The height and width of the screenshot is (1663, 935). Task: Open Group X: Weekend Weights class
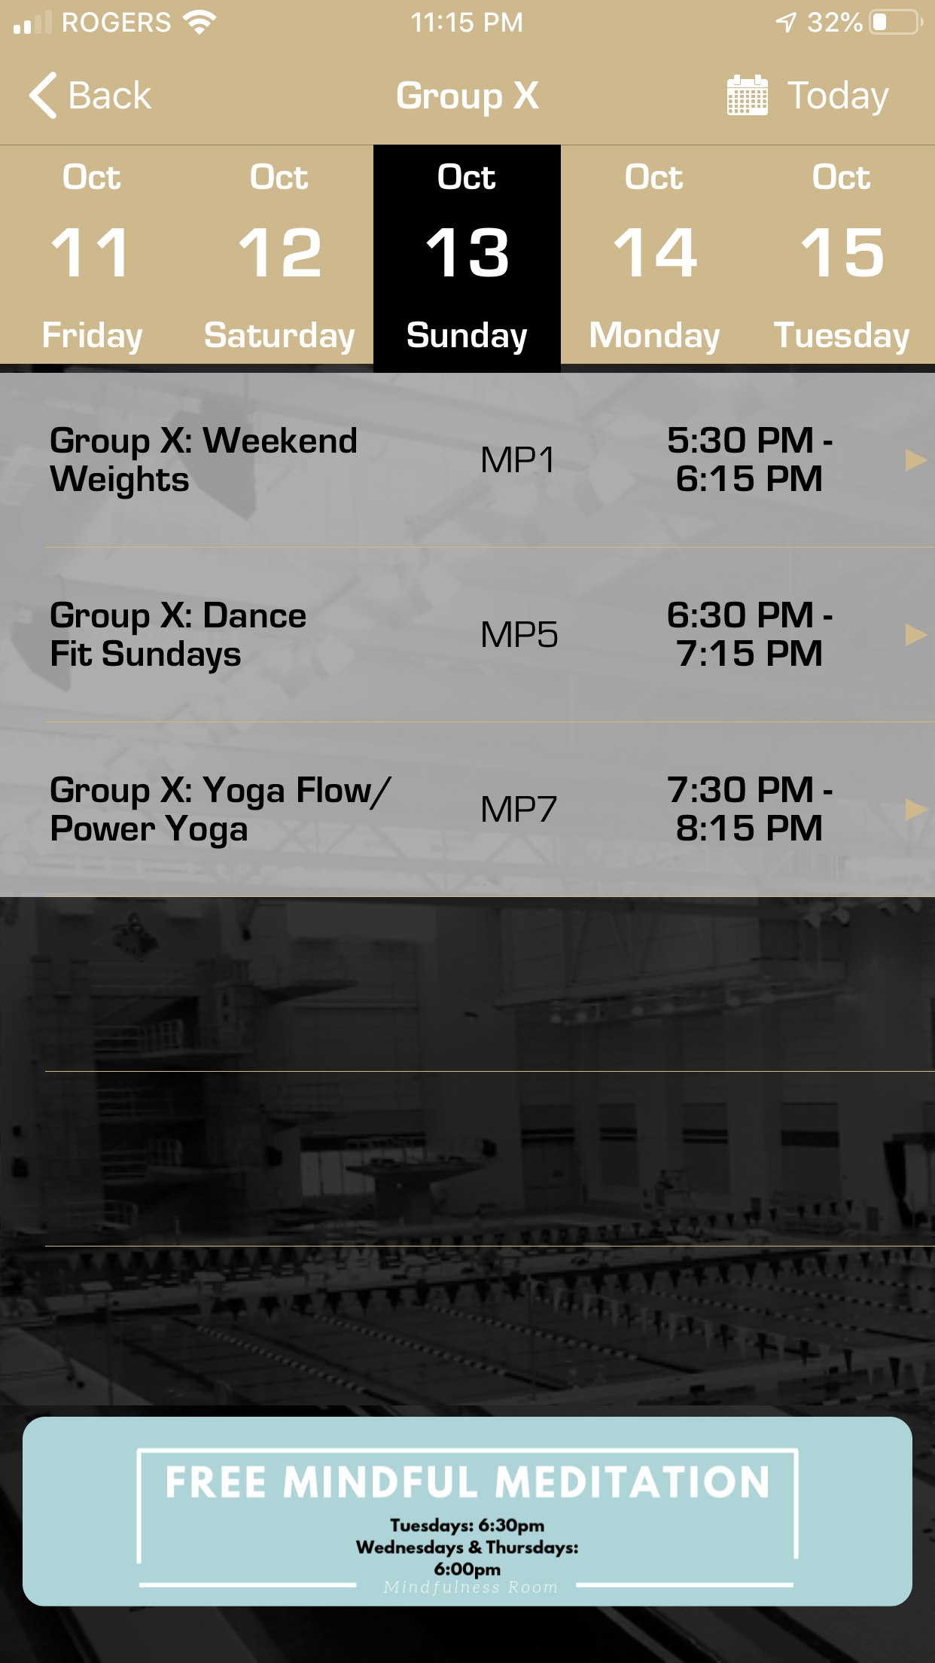point(203,459)
